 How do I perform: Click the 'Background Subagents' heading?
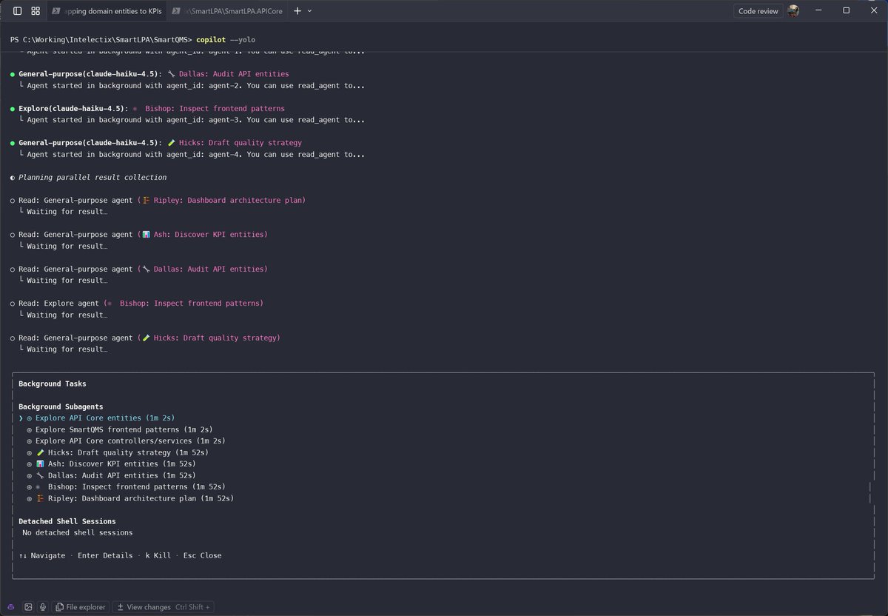(x=61, y=406)
